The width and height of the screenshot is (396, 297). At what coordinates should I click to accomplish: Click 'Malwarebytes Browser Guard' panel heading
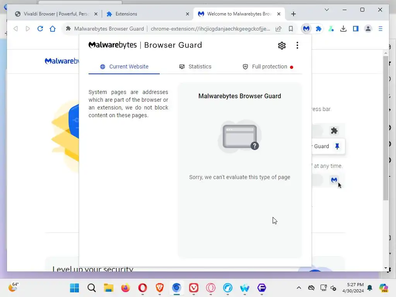click(240, 96)
